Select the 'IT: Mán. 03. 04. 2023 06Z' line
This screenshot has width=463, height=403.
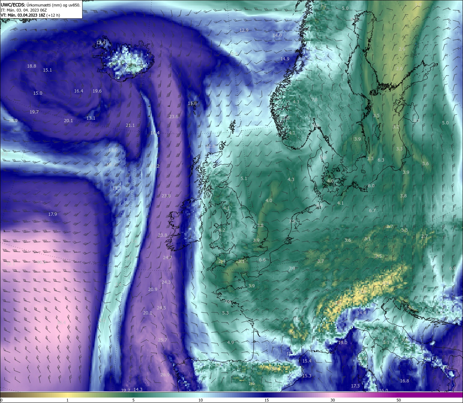24,10
